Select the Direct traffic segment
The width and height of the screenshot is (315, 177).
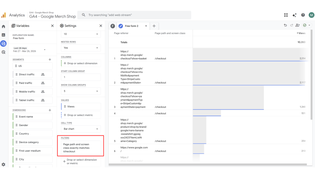pos(27,74)
